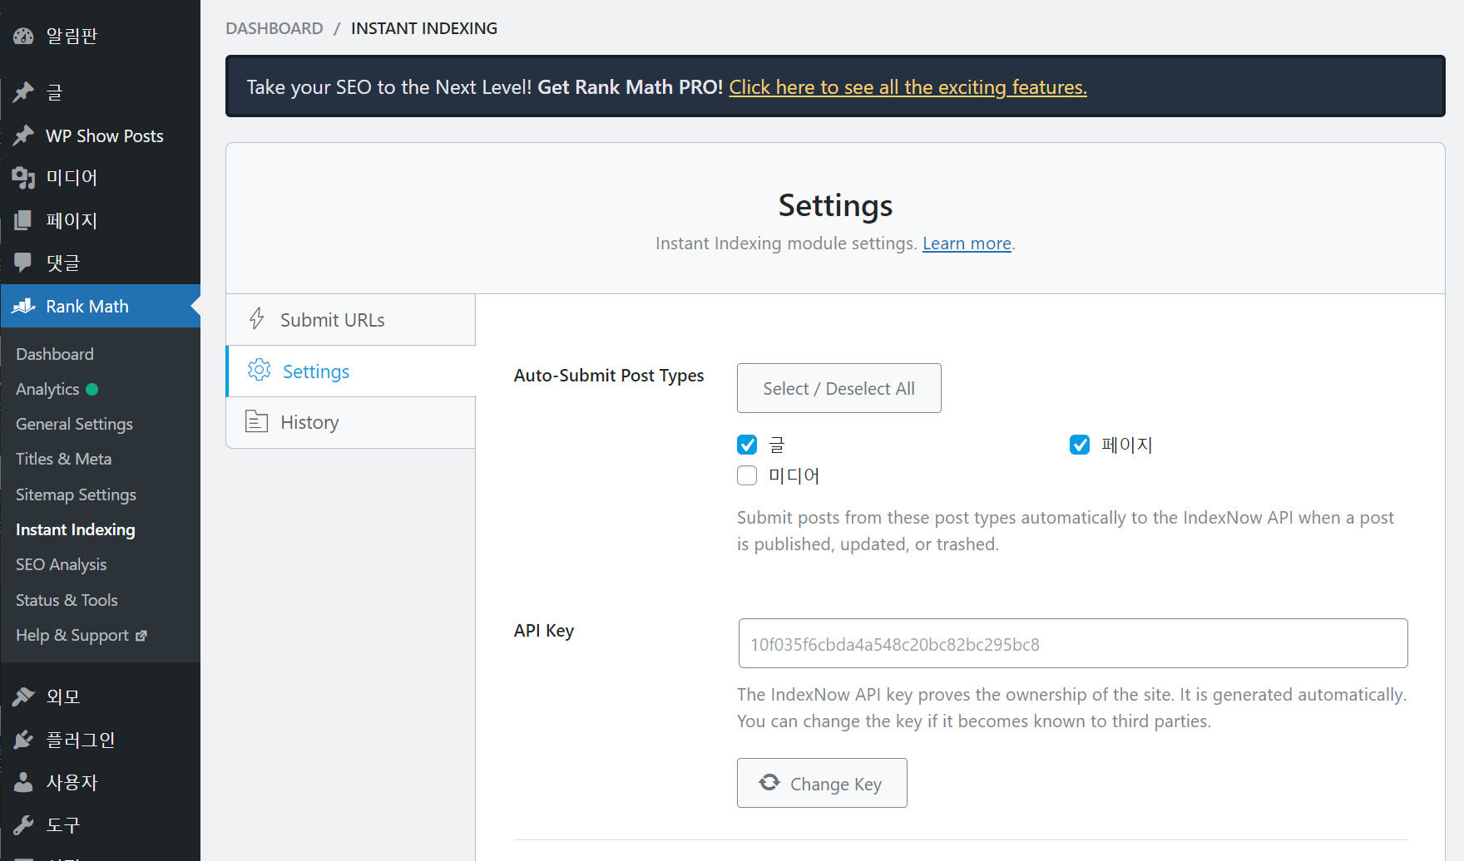Click the 외모 appearance brush icon
This screenshot has width=1464, height=861.
pyautogui.click(x=23, y=696)
